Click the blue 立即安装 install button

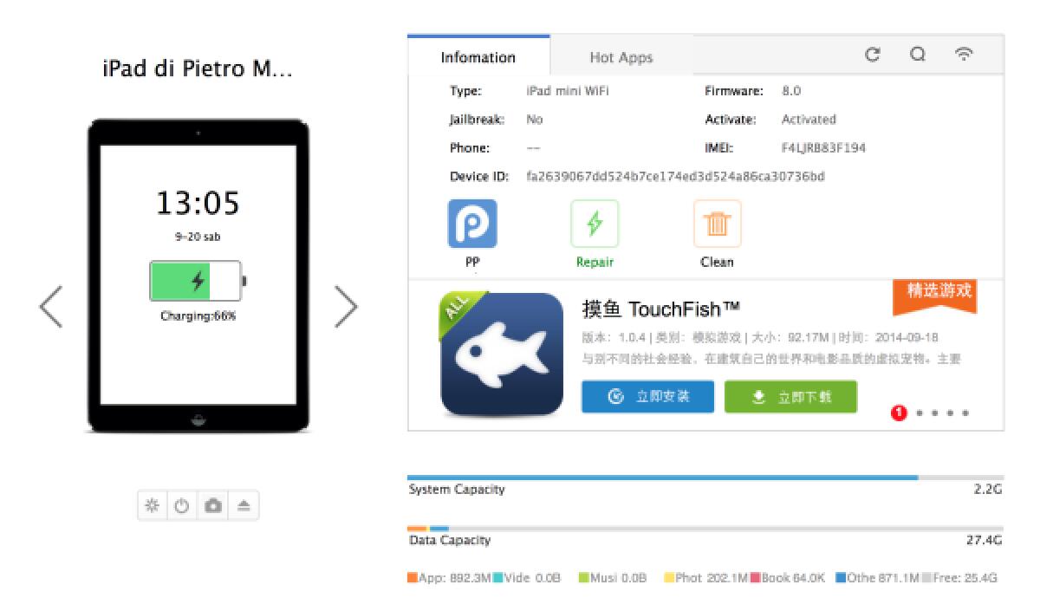click(x=647, y=397)
